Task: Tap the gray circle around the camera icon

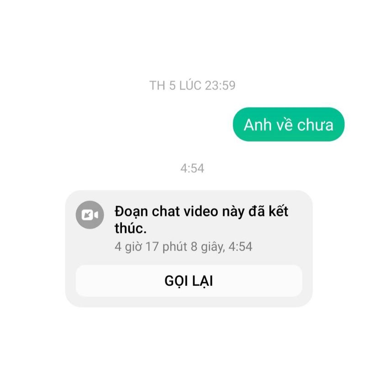Action: (x=90, y=215)
